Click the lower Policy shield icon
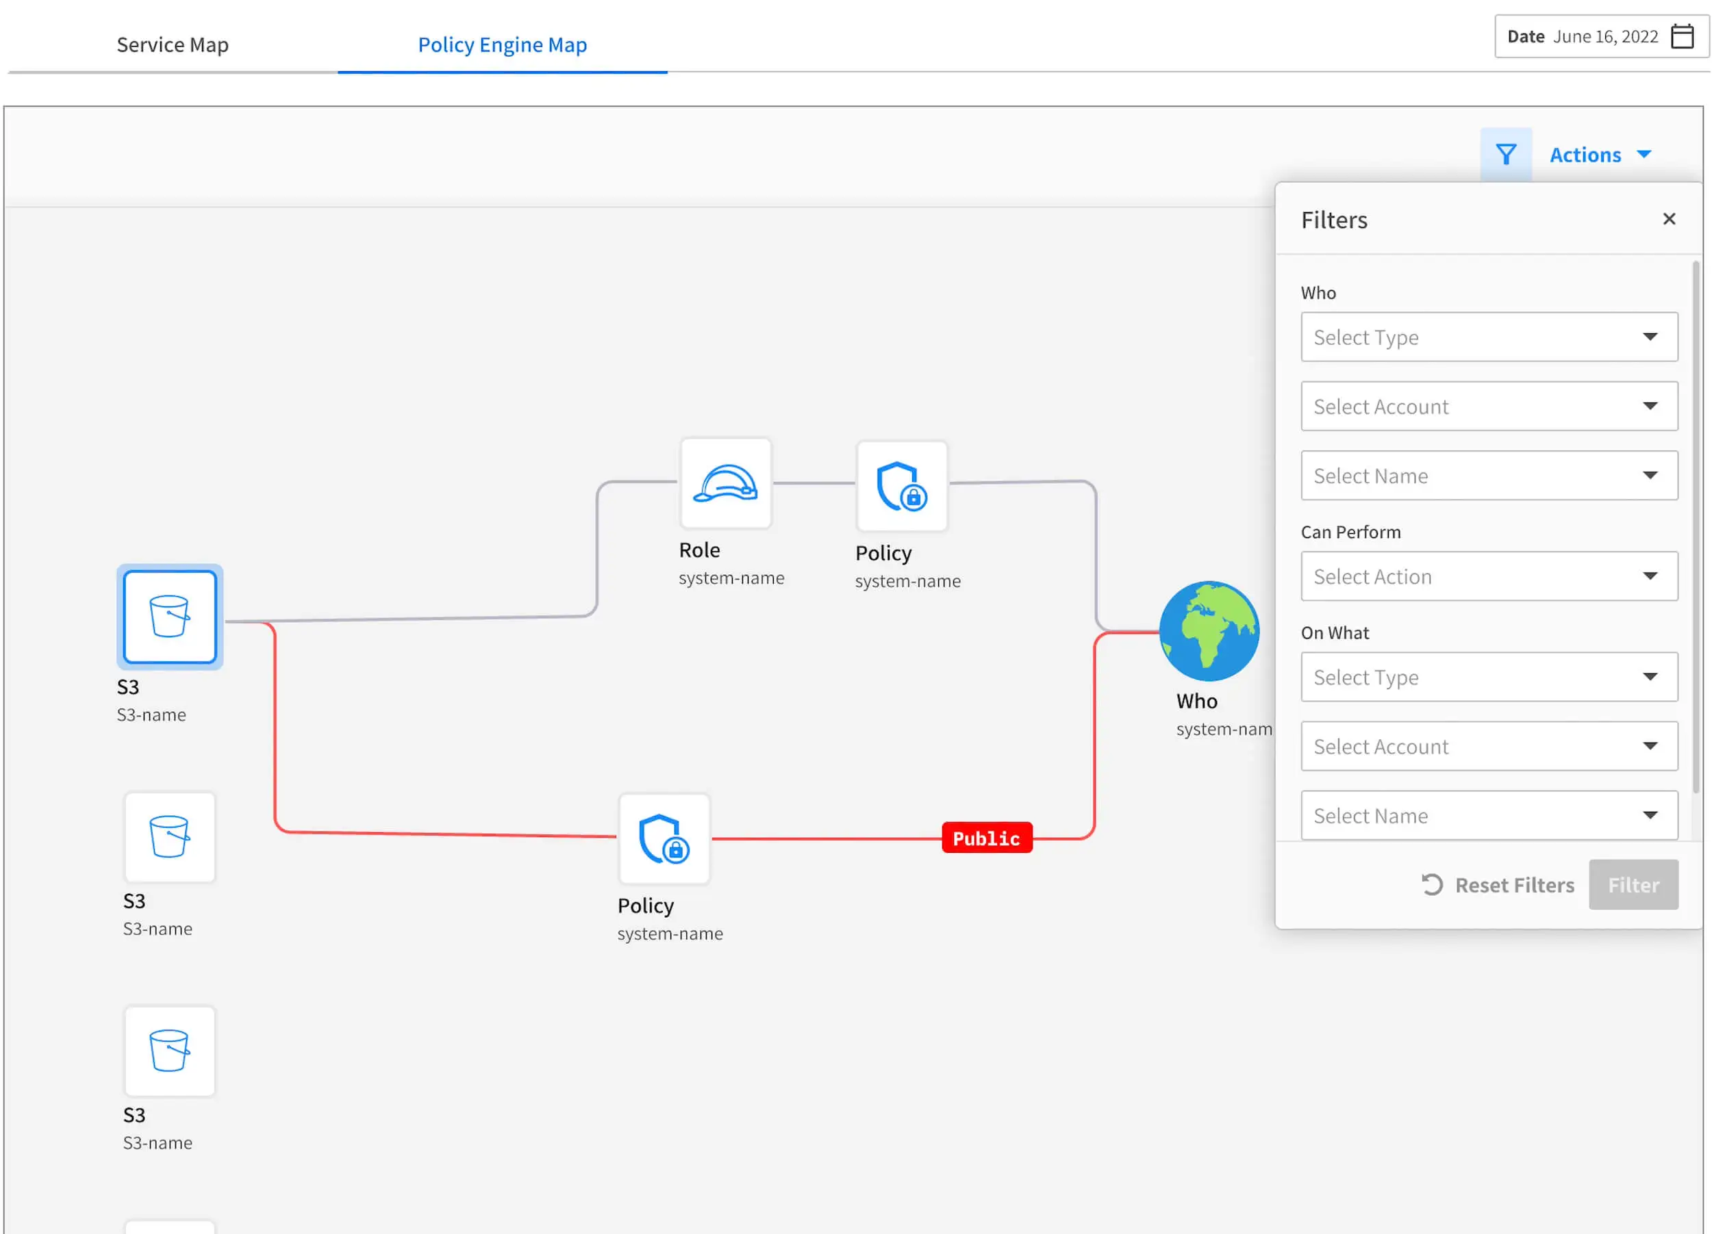The height and width of the screenshot is (1234, 1712). (x=664, y=838)
